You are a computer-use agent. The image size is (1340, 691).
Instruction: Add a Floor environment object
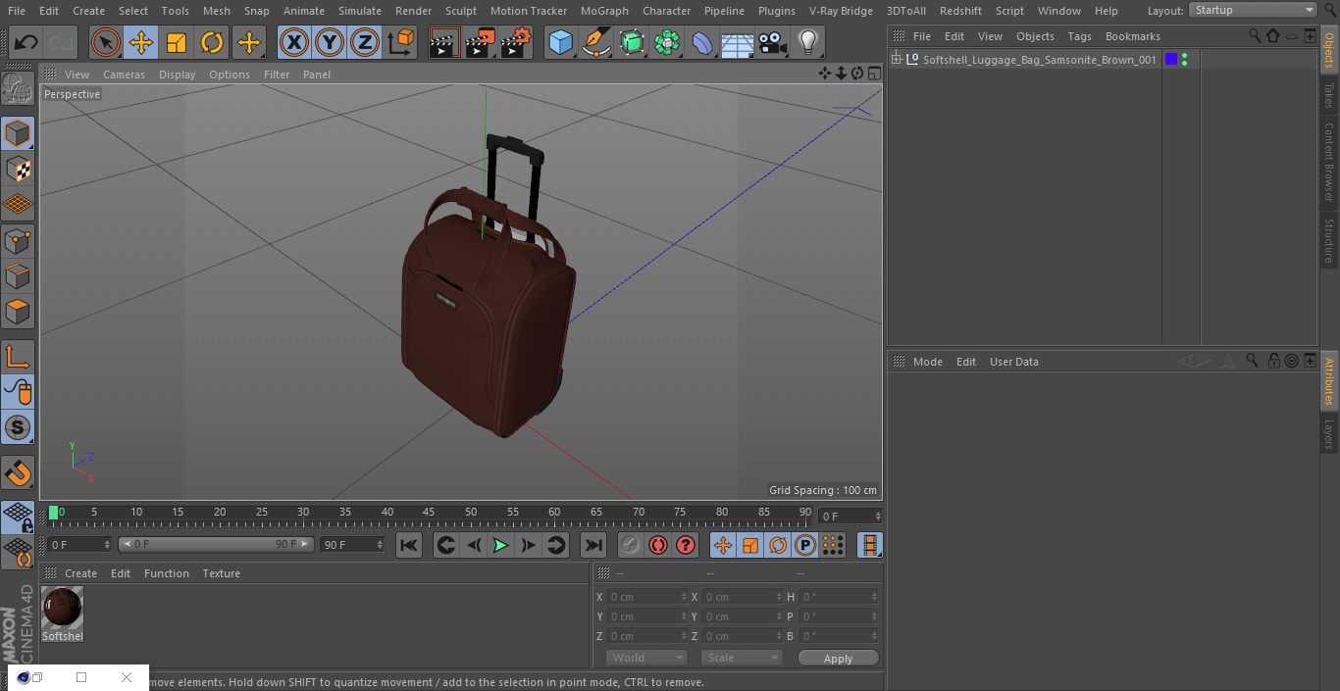click(738, 43)
